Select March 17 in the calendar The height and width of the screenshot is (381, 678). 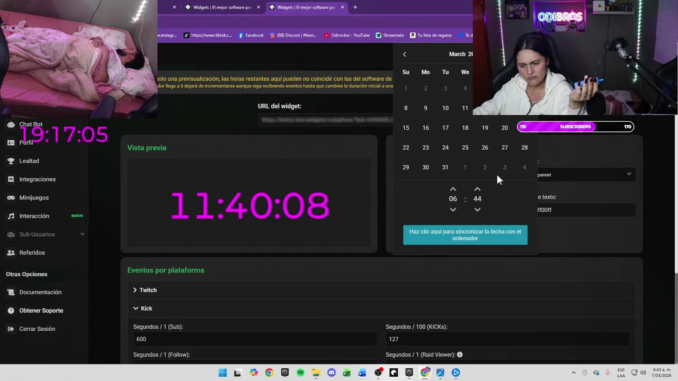tap(445, 128)
